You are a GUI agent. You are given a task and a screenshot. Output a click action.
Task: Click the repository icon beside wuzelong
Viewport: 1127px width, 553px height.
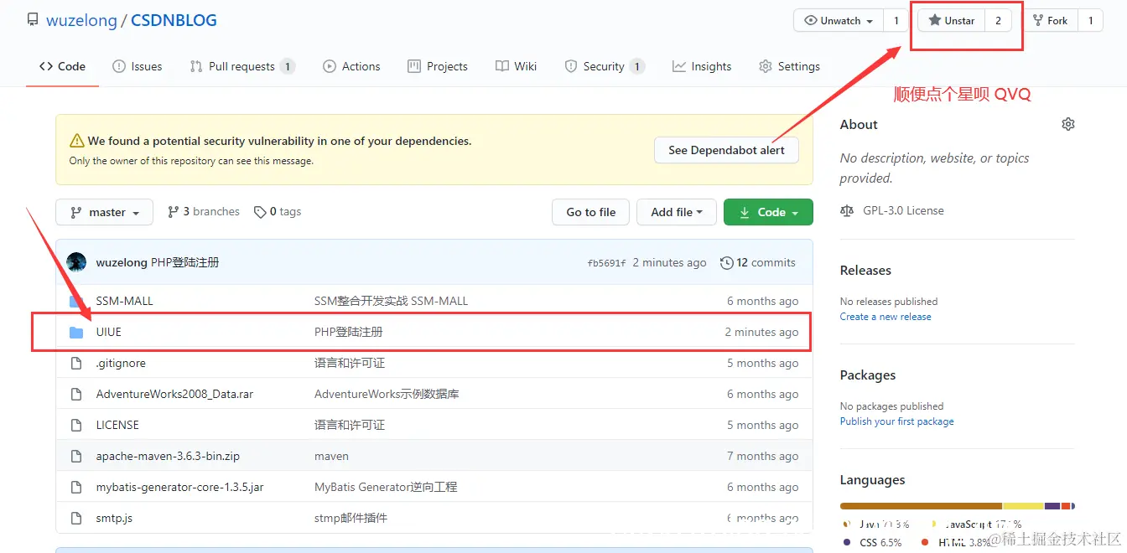coord(33,20)
